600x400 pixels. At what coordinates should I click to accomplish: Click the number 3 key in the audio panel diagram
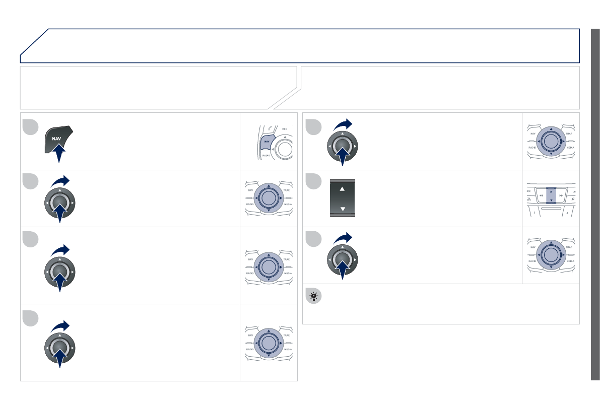534,213
